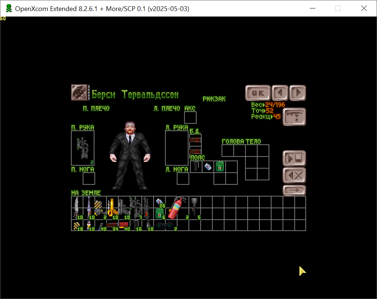
Task: Click the ground items scroll arrow button
Action: pos(294,190)
